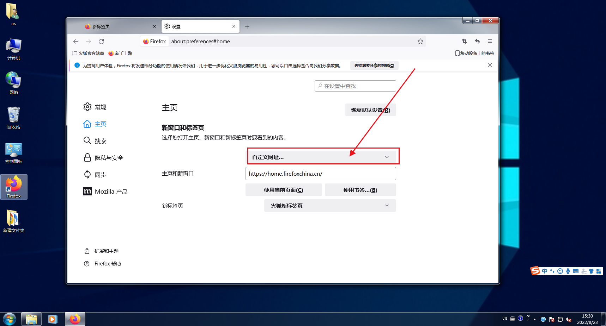This screenshot has height=326, width=606.
Task: Go back with the back arrow
Action: [x=76, y=42]
